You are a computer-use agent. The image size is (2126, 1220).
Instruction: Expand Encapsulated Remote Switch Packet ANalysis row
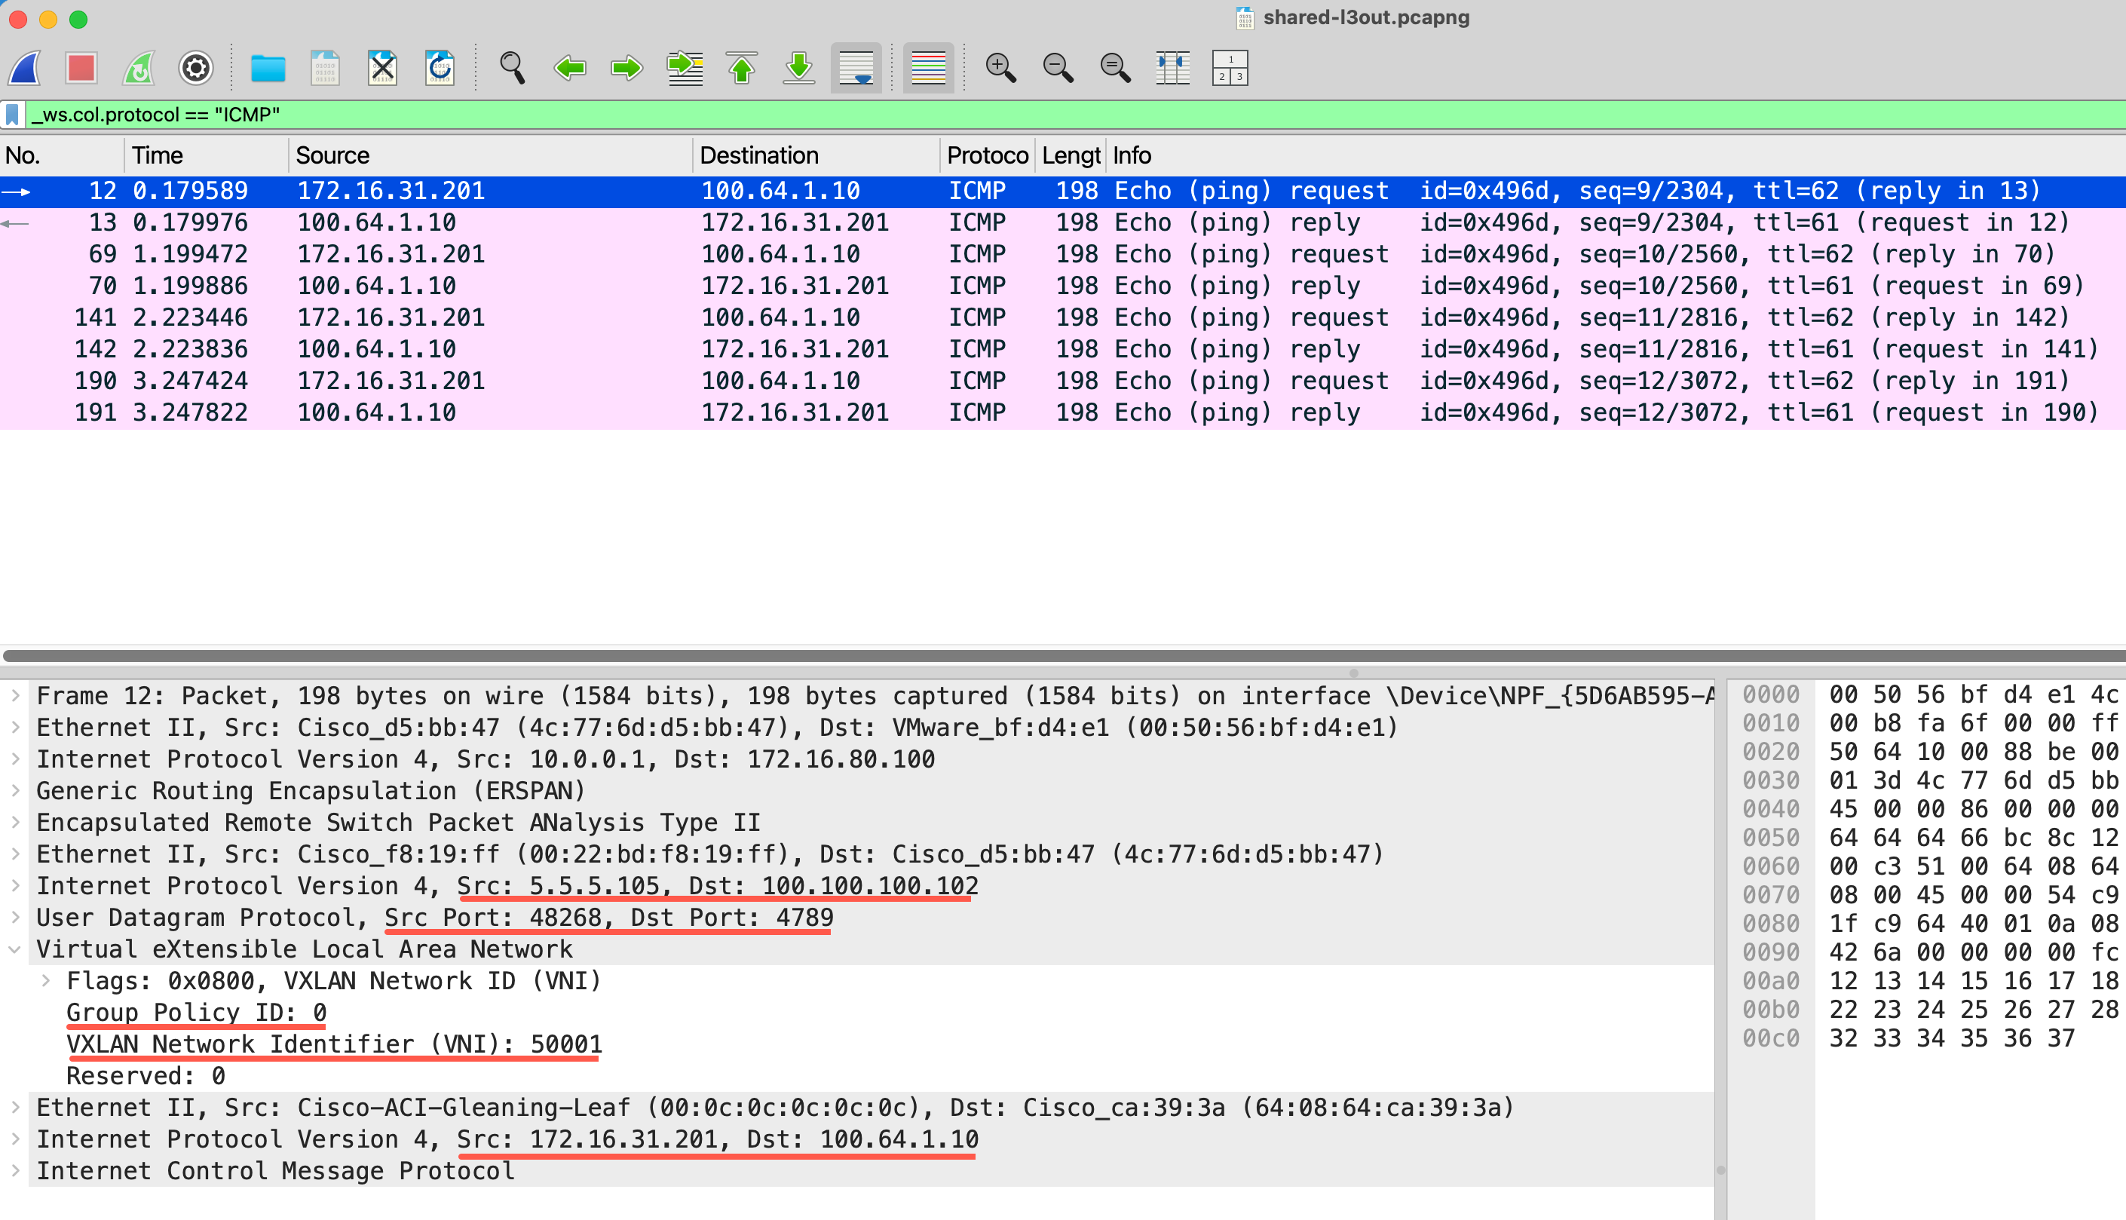[x=15, y=823]
